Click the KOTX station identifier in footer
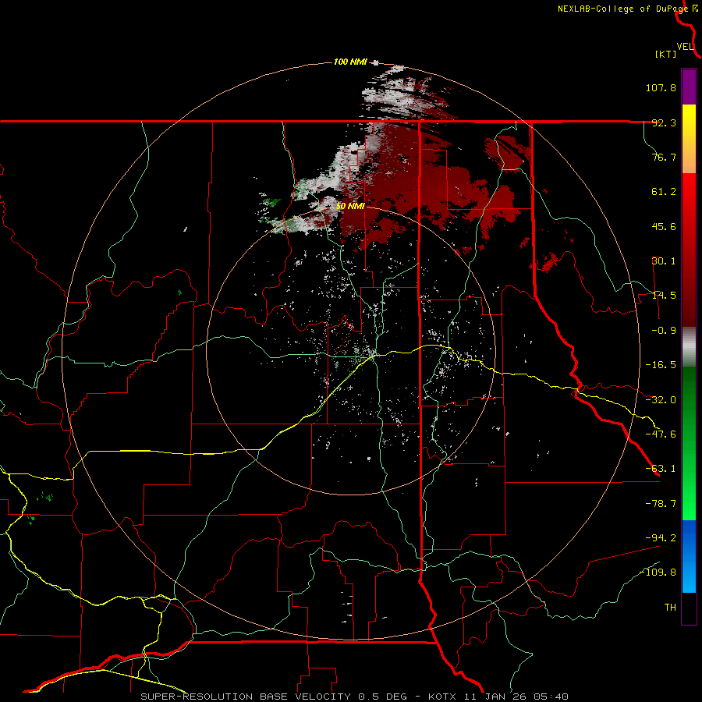 pos(442,697)
